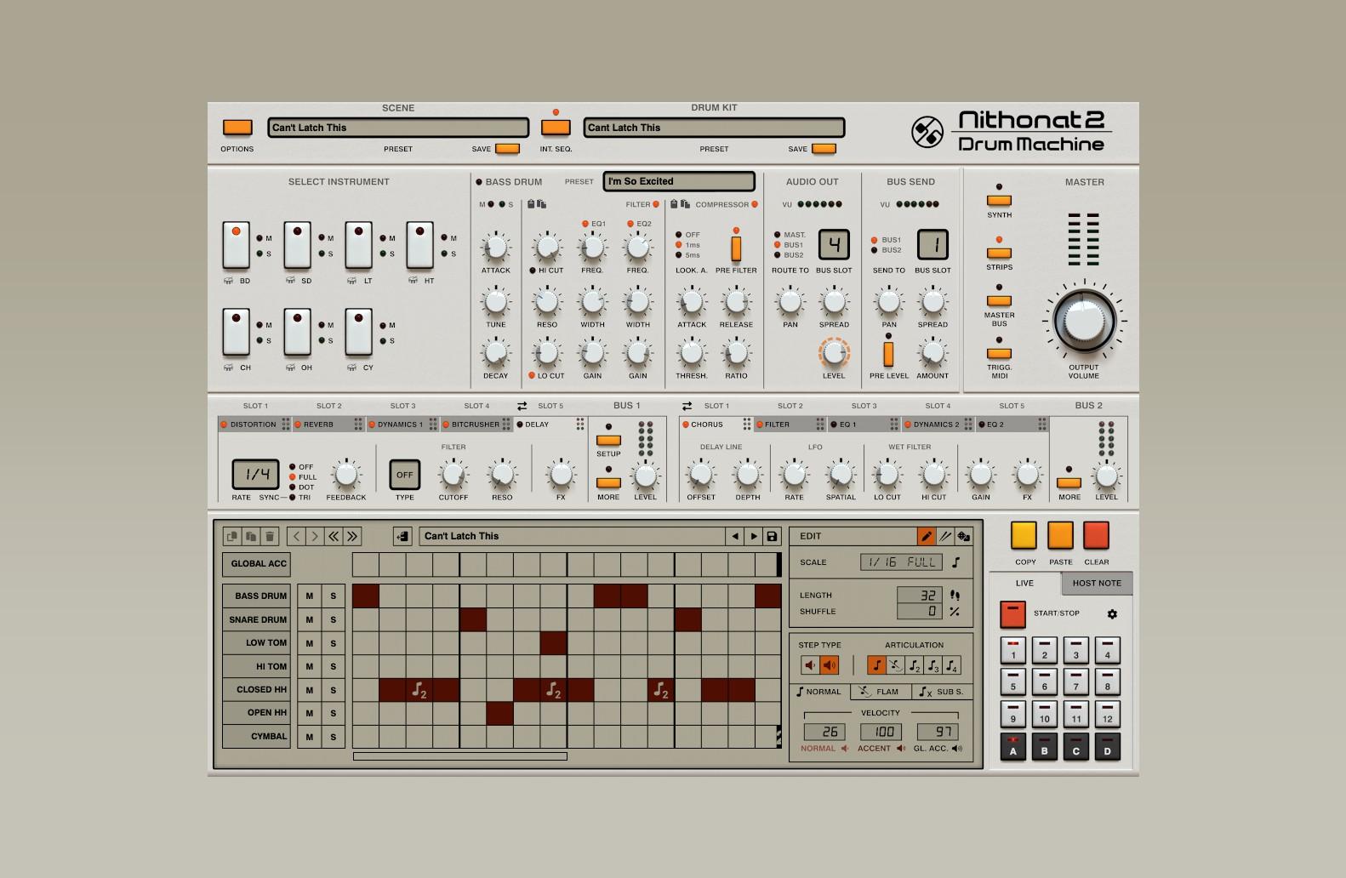Click the Bass Drum Tune knob
Screen dimensions: 1346x878
(495, 302)
